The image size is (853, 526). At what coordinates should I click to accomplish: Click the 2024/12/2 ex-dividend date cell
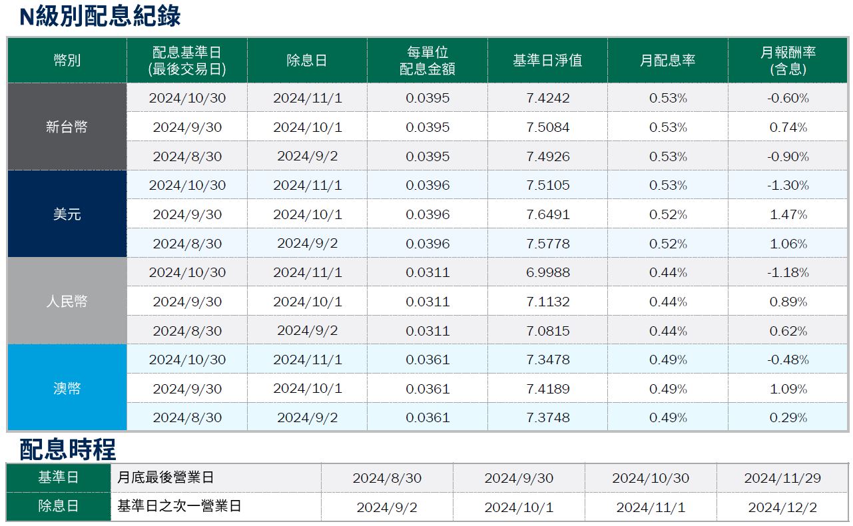782,507
